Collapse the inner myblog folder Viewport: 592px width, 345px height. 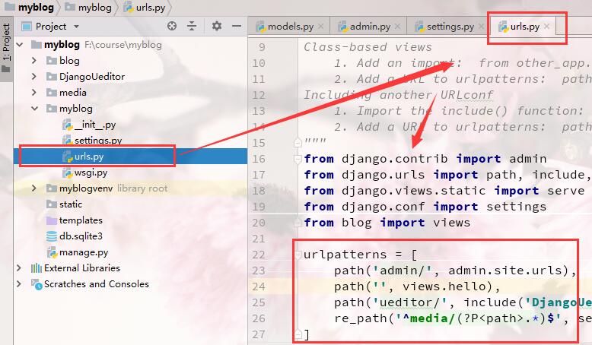point(34,109)
